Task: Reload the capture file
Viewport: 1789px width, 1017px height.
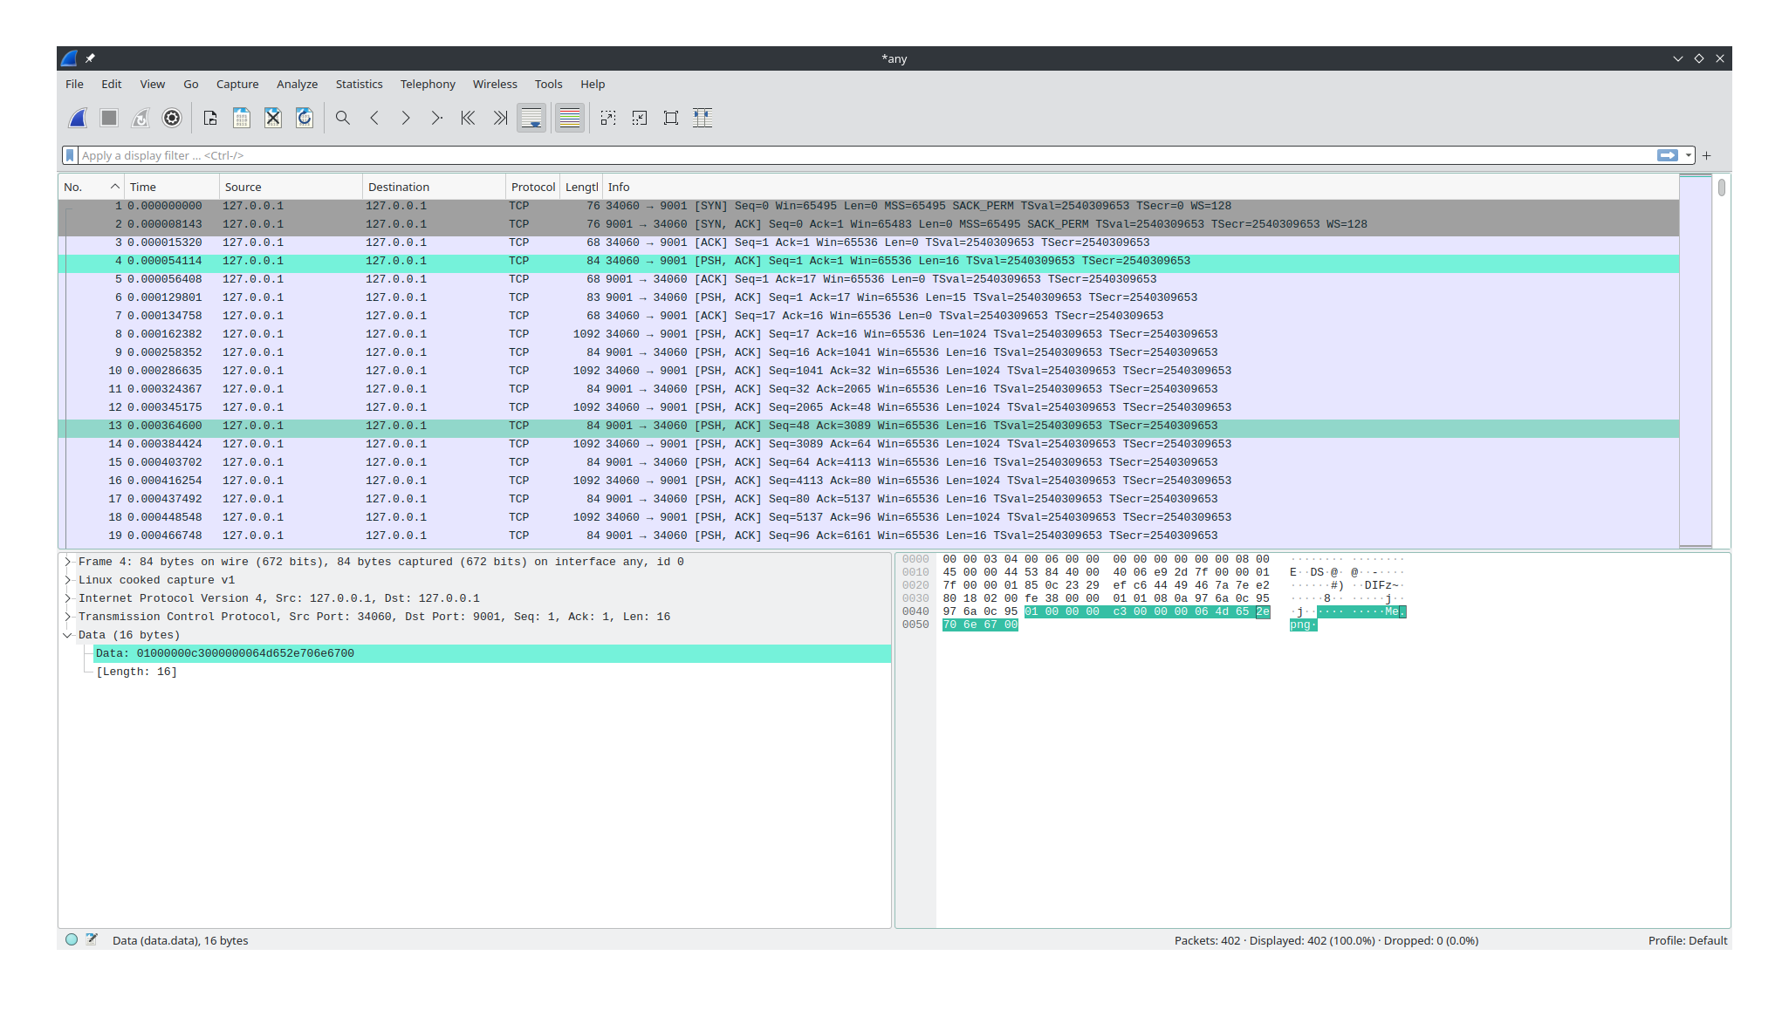Action: (x=305, y=118)
